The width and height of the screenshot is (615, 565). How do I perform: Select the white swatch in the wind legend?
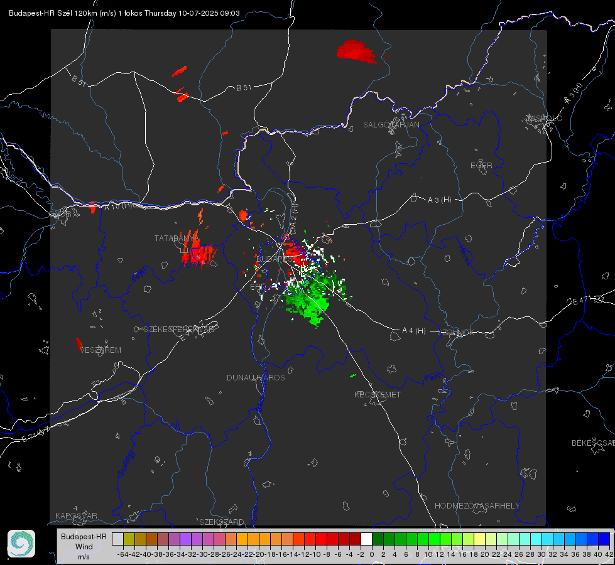click(366, 539)
